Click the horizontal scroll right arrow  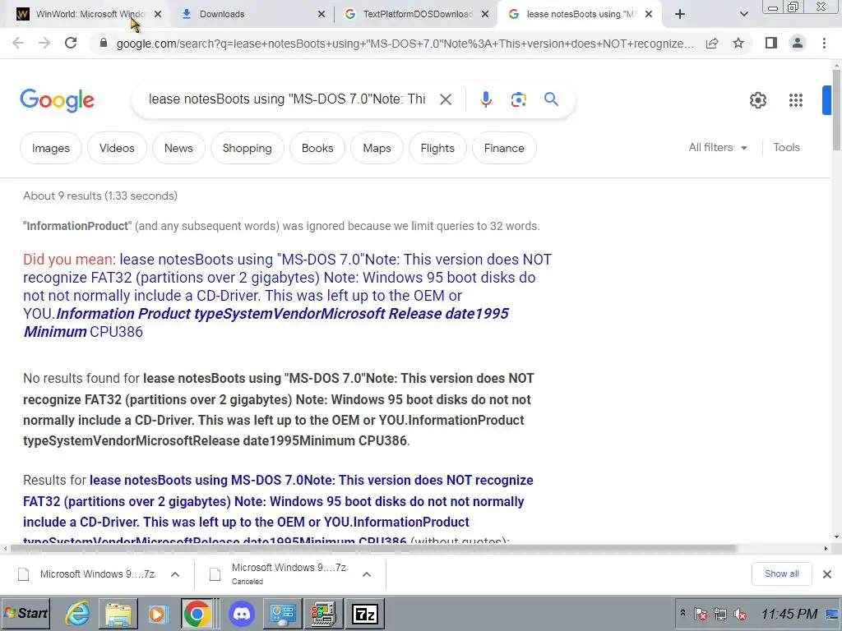(x=826, y=548)
